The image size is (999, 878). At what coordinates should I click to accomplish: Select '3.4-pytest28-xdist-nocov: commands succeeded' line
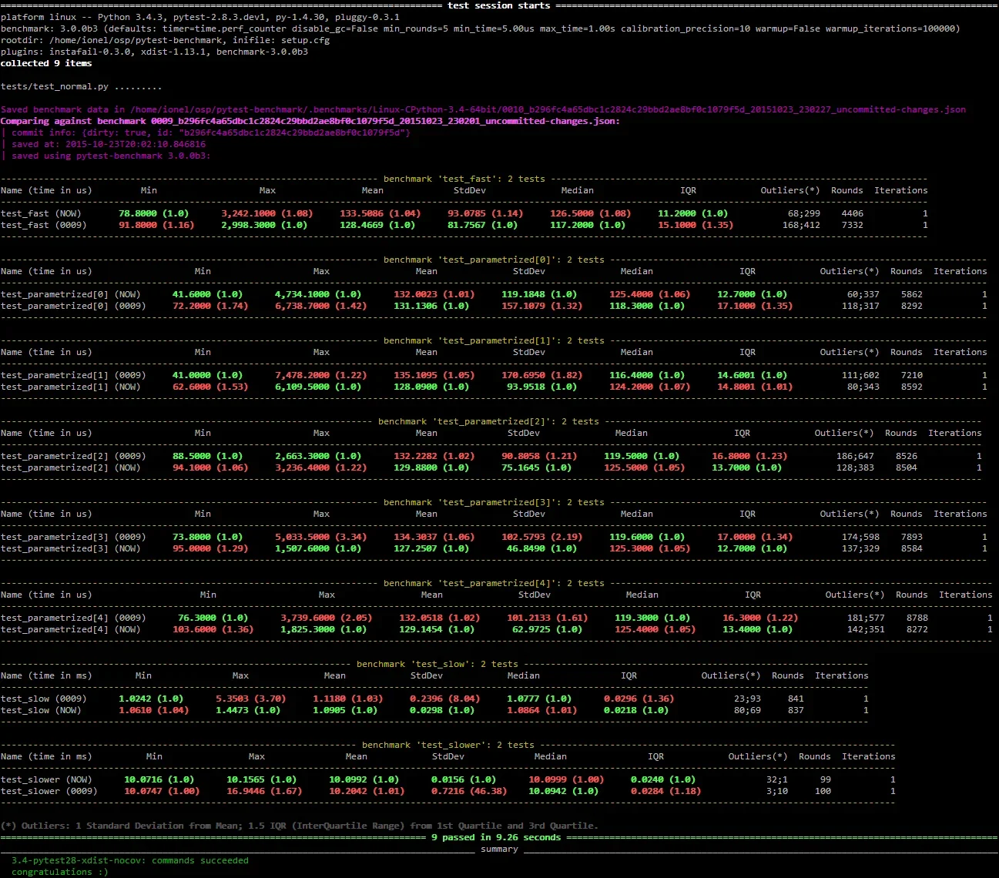[x=130, y=860]
